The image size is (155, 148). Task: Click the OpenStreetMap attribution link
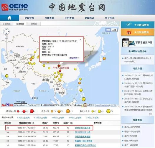pyautogui.click(x=102, y=105)
